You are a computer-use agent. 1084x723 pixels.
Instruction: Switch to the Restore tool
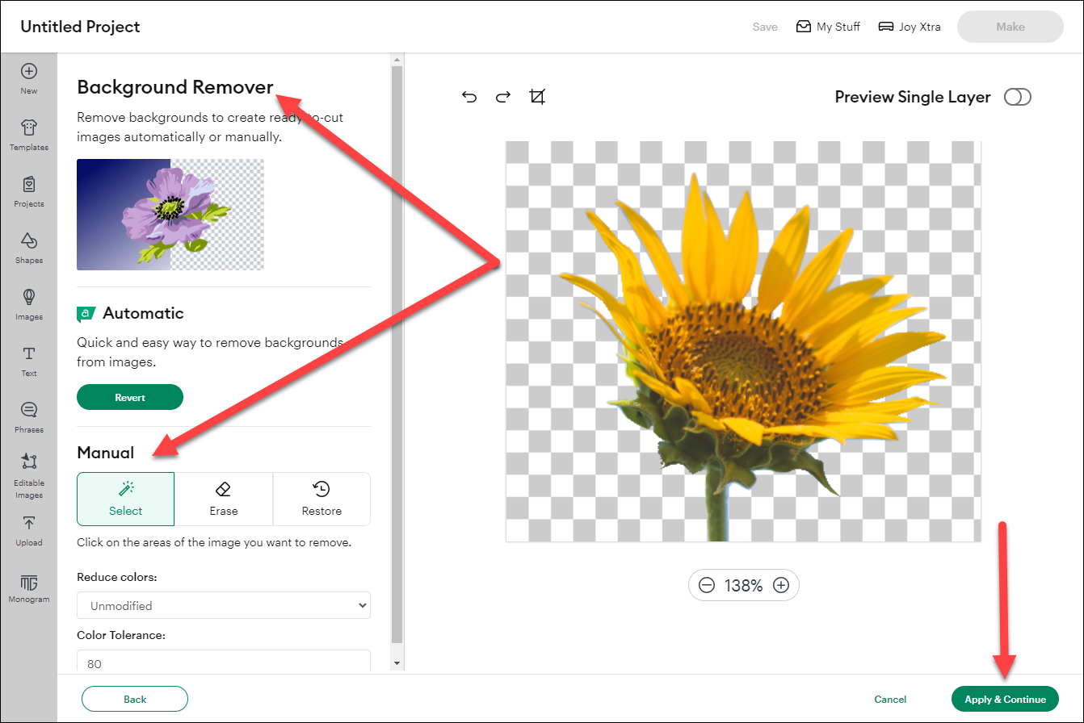(321, 499)
